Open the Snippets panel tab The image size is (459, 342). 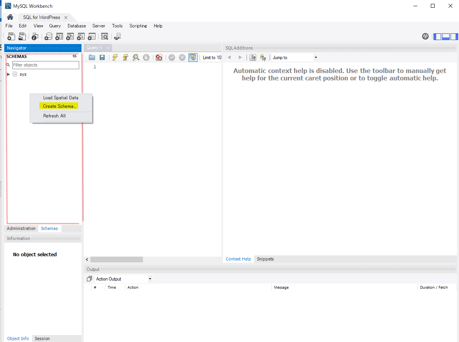tap(265, 259)
